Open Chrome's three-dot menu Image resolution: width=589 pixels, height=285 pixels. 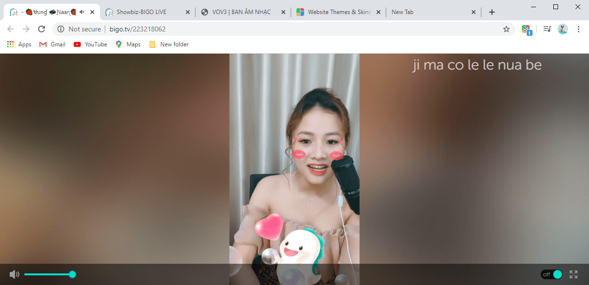pyautogui.click(x=578, y=29)
